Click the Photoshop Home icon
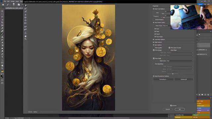The height and width of the screenshot is (119, 212). click(x=3, y=5)
